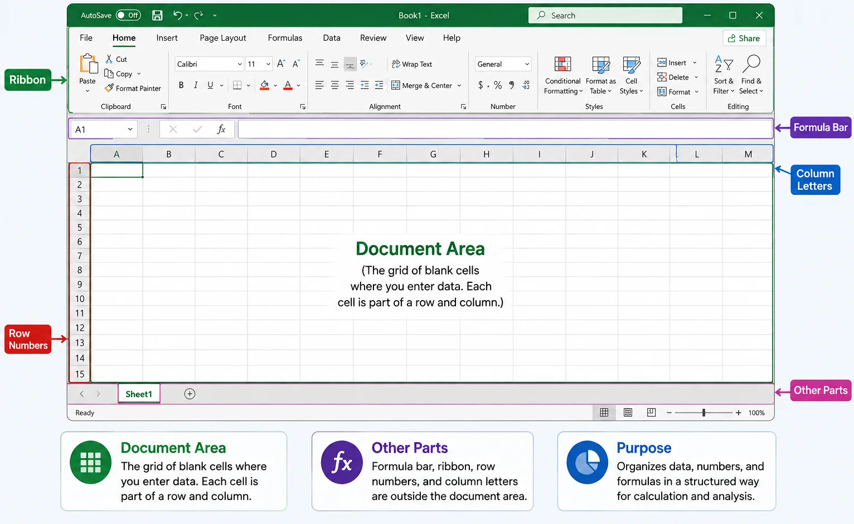Click the Insert Function fx icon
Viewport: 854px width, 524px height.
point(221,129)
